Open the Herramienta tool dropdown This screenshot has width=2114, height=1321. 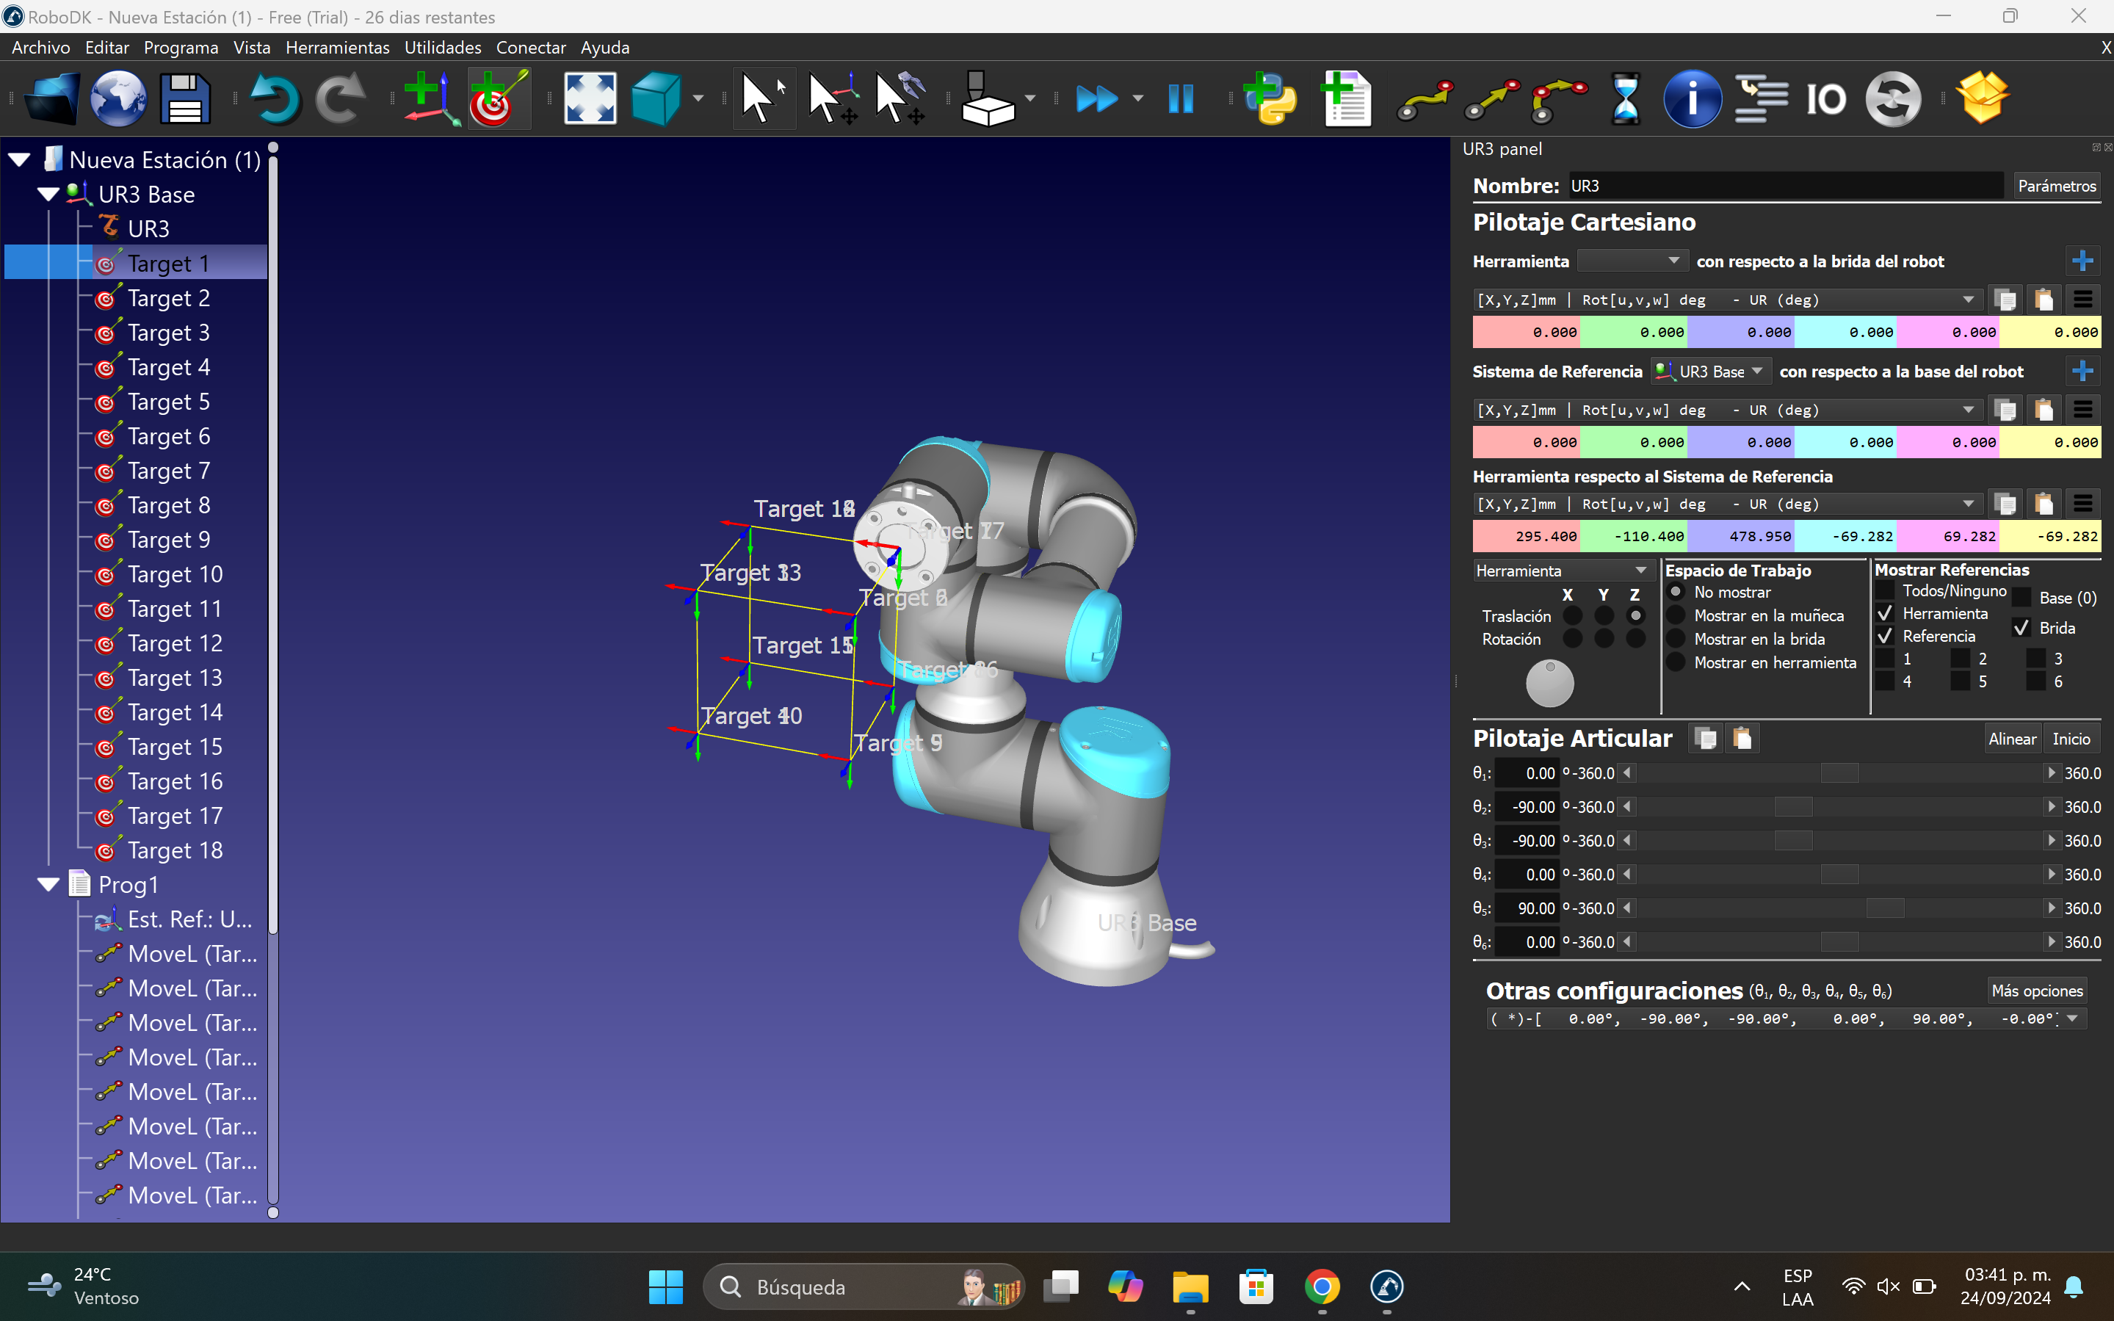tap(1632, 261)
